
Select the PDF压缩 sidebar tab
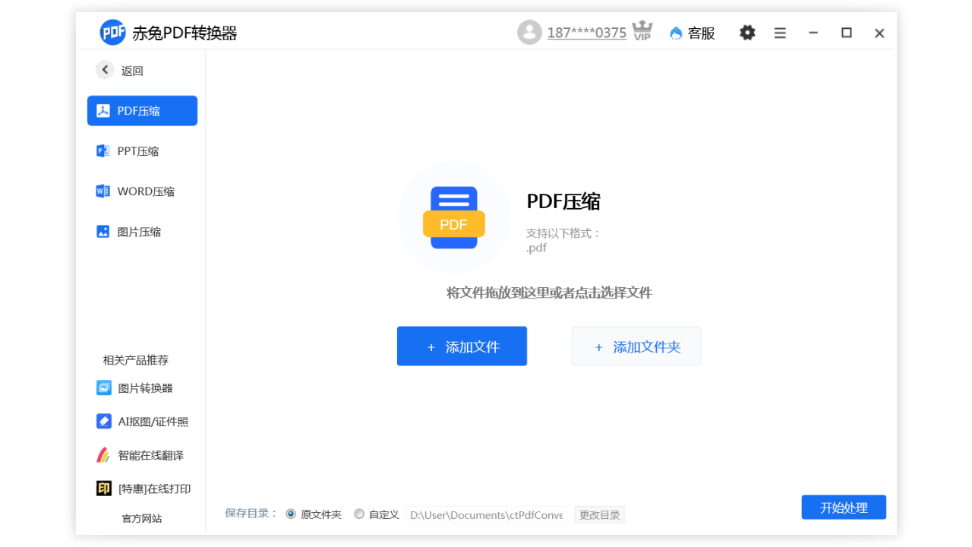(x=143, y=111)
